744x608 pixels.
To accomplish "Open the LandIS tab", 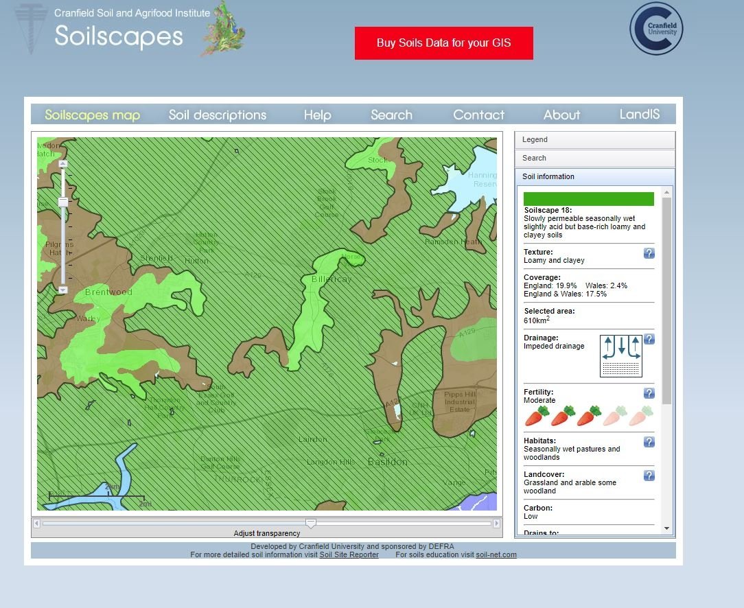I will pos(640,115).
